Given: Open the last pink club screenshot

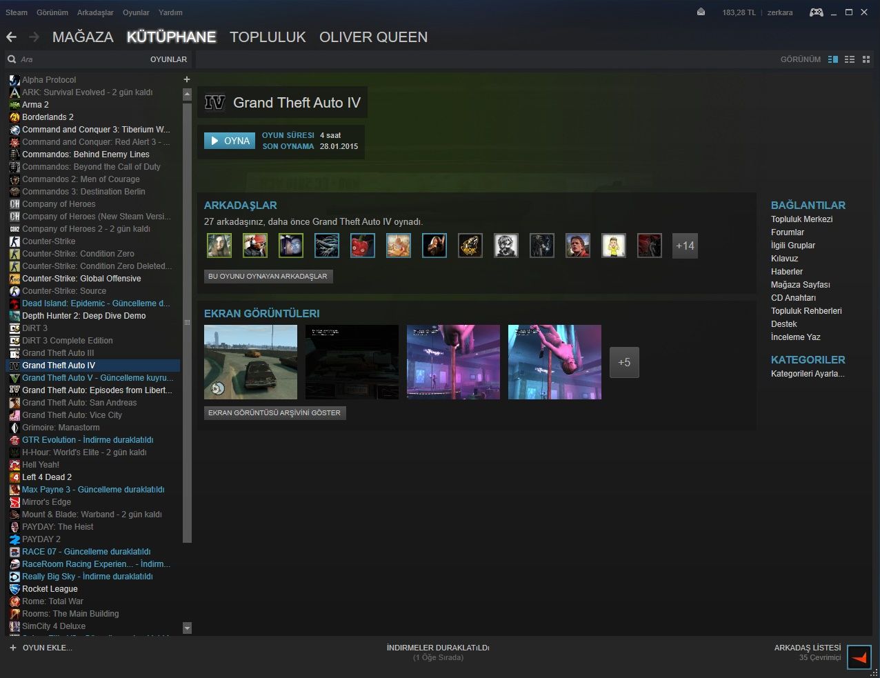Looking at the screenshot, I should coord(554,362).
